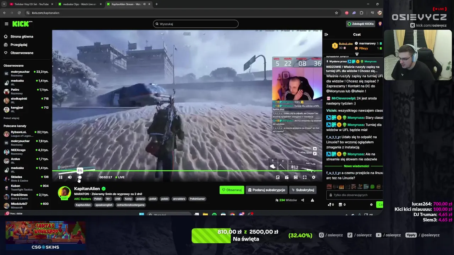Open Azdus recommended channel
The image size is (454, 255).
coord(26,160)
